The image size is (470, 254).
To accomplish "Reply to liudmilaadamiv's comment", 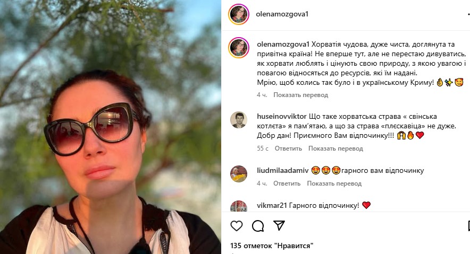I will pyautogui.click(x=287, y=183).
